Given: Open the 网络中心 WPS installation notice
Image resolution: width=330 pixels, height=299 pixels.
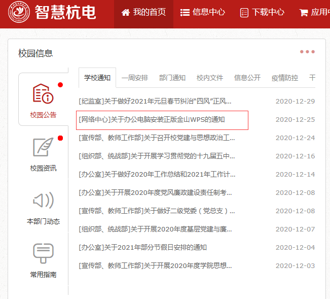Looking at the screenshot, I should (152, 120).
